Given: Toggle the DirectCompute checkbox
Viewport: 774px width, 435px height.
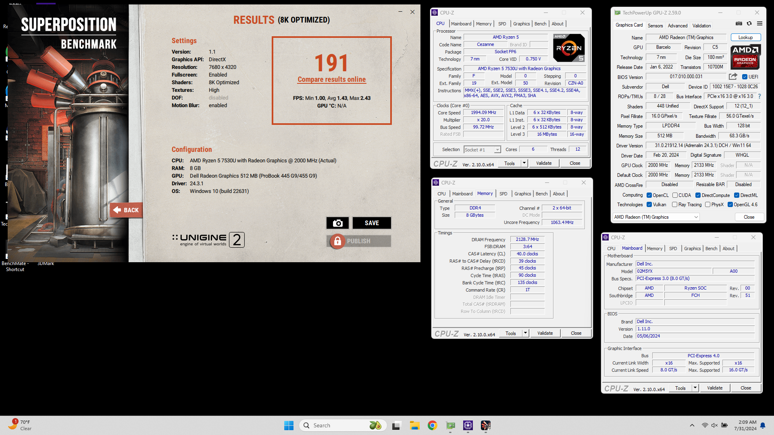Looking at the screenshot, I should click(698, 195).
